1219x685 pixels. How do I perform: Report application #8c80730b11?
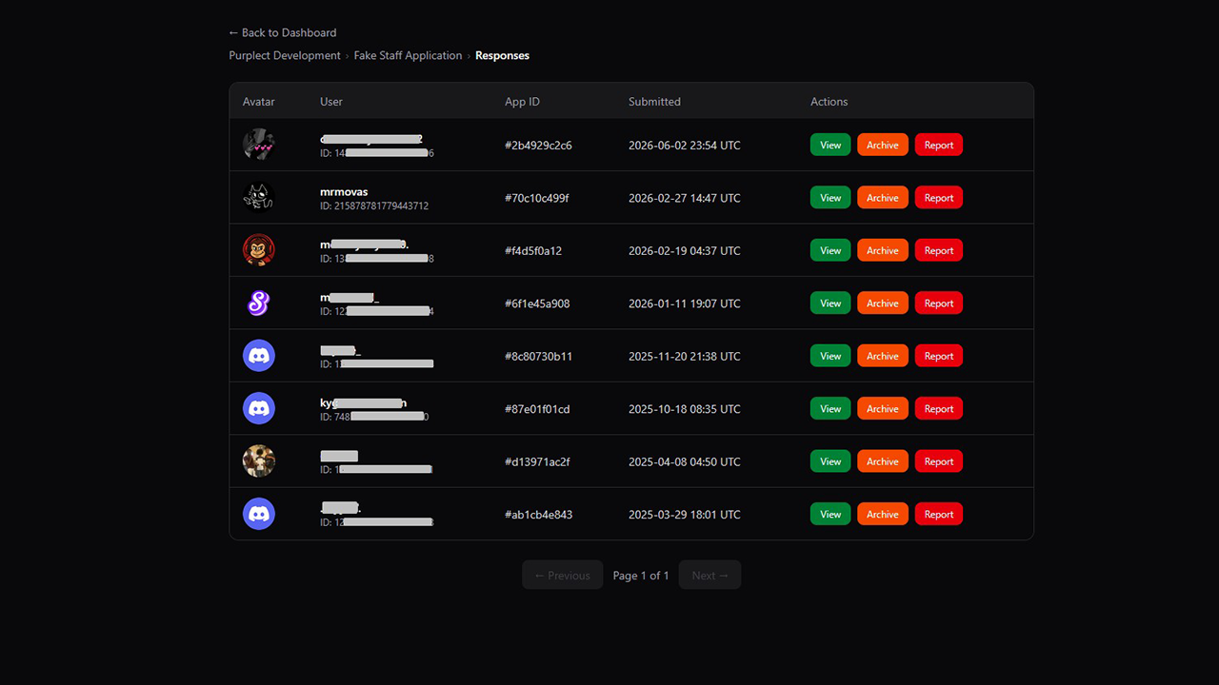tap(939, 356)
